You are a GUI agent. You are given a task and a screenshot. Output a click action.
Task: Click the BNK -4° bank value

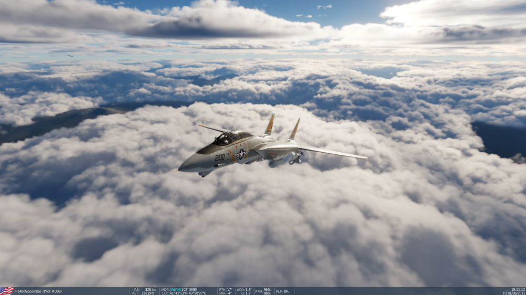pyautogui.click(x=225, y=293)
